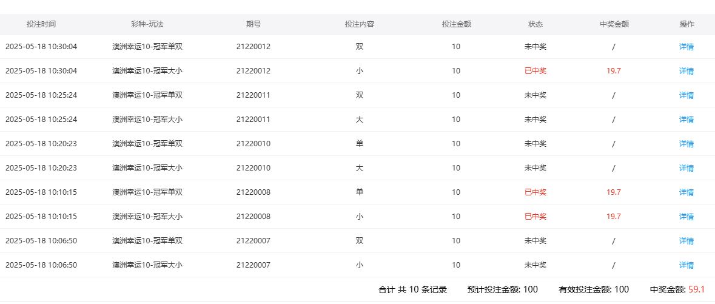The image size is (715, 304).
Task: Click the 操作 column header
Action: point(686,25)
